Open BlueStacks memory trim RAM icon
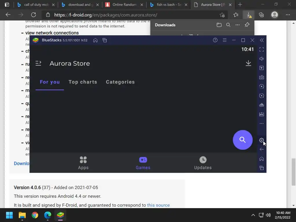Viewport: 296px width, 222px height. click(261, 105)
